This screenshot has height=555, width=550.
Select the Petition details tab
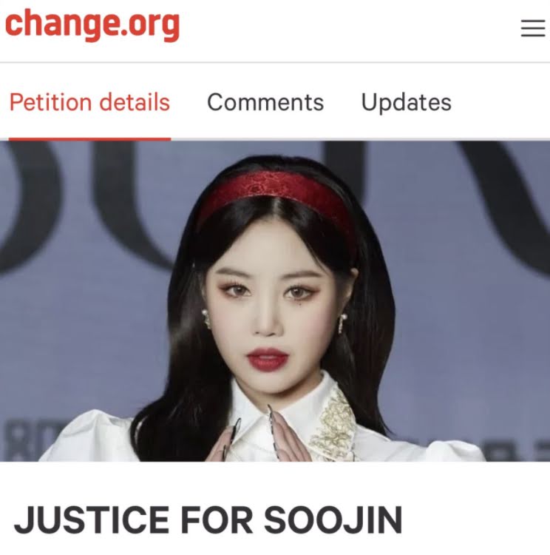click(90, 102)
